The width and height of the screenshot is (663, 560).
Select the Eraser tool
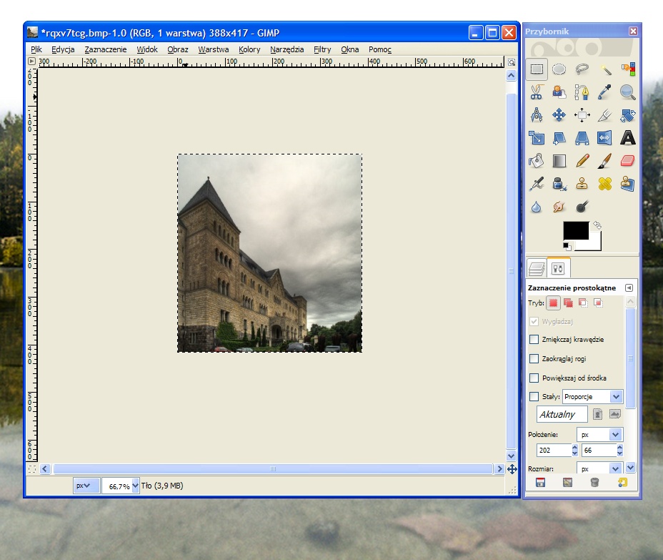tap(627, 161)
